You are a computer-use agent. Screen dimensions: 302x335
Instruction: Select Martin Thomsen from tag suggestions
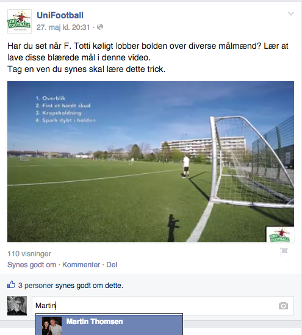109,324
